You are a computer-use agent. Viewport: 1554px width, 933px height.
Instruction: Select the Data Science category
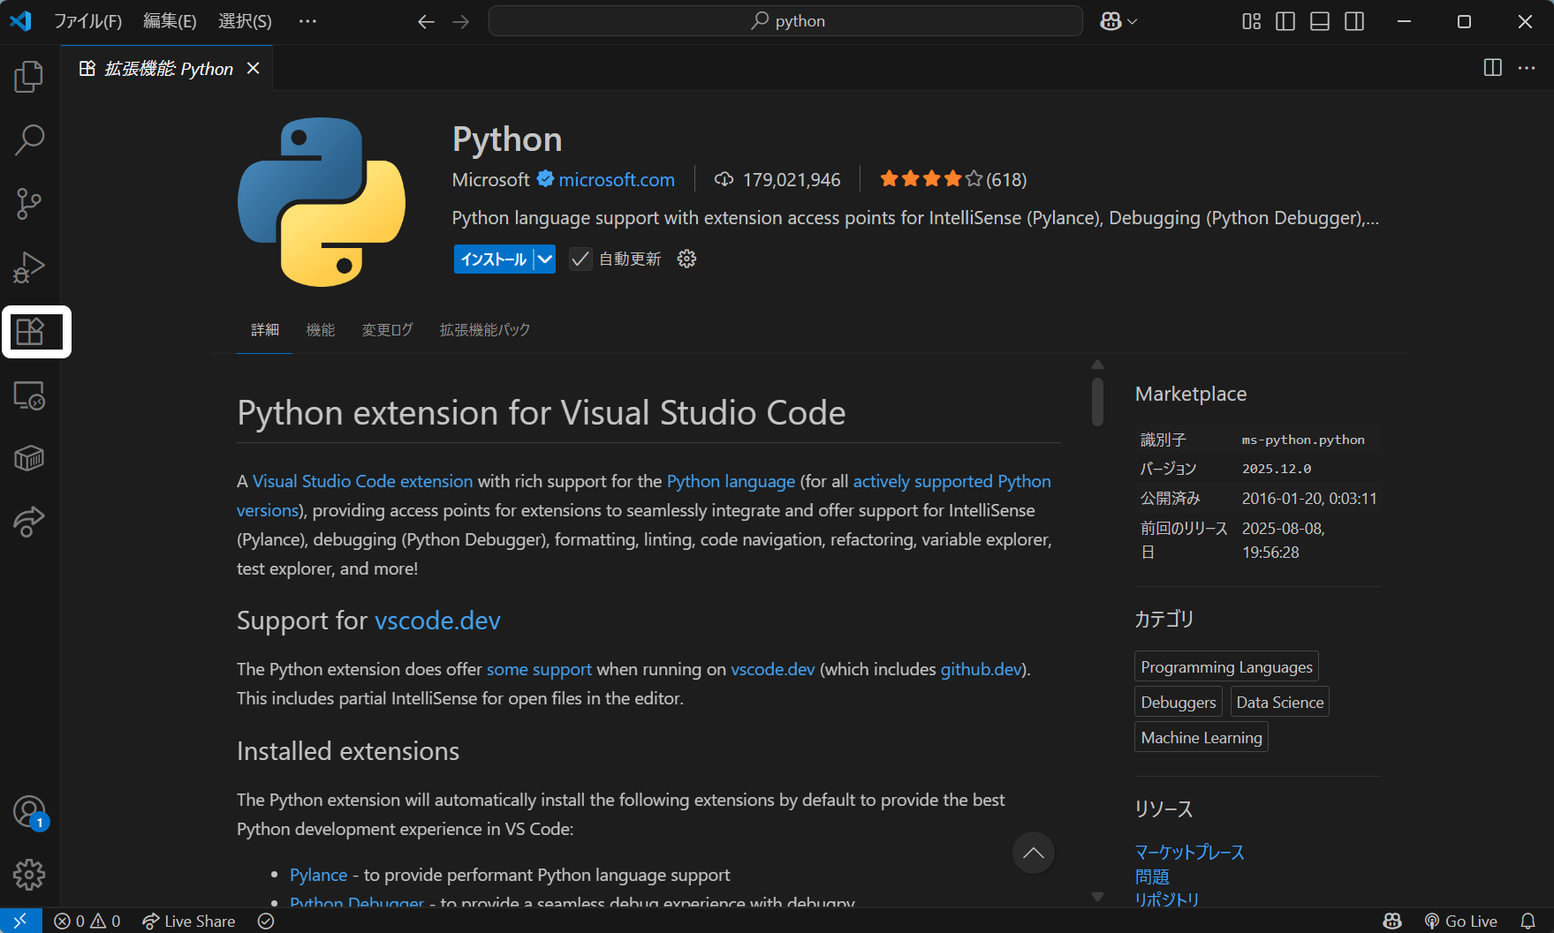coord(1280,703)
